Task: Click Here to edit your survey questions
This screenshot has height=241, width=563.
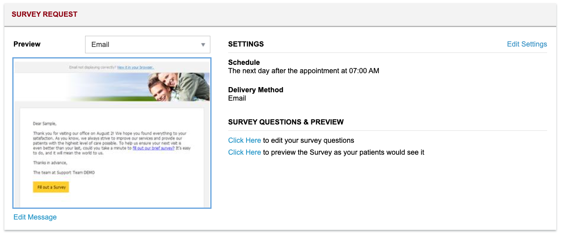Action: tap(245, 140)
